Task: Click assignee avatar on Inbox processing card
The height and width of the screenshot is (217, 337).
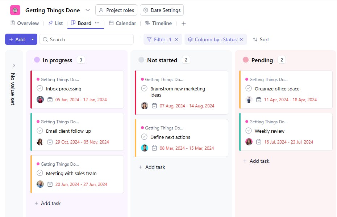Action: (x=40, y=99)
